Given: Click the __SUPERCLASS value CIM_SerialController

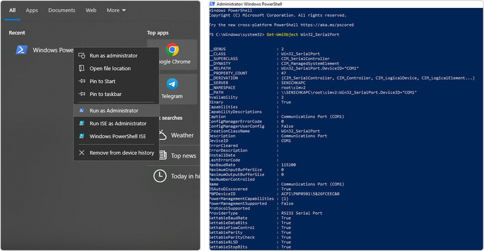Looking at the screenshot, I should coord(306,59).
